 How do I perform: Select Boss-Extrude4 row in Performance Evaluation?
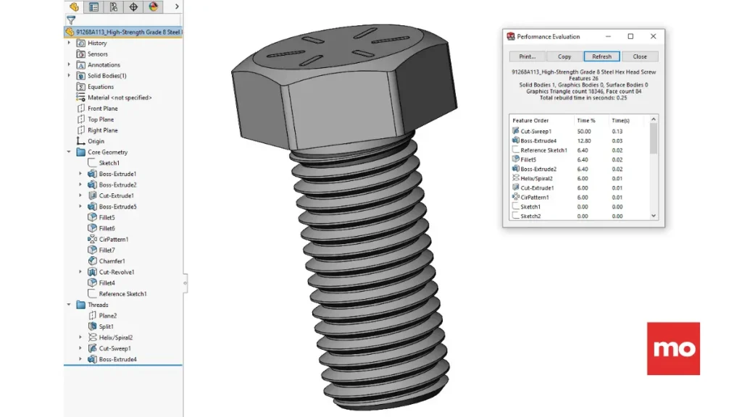pos(579,141)
